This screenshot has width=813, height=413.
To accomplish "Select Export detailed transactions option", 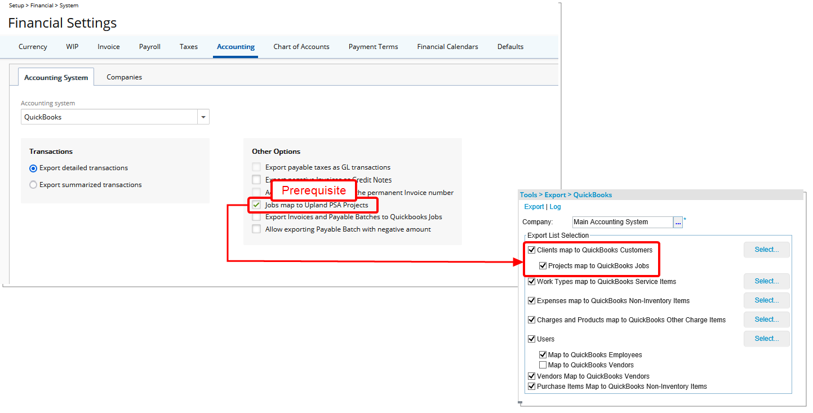I will [33, 168].
